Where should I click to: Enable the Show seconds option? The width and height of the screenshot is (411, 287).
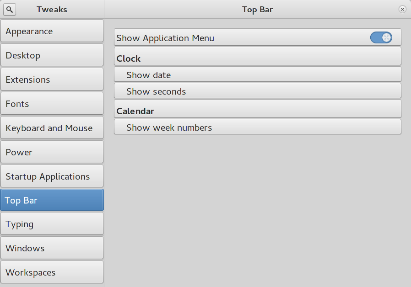coord(257,91)
